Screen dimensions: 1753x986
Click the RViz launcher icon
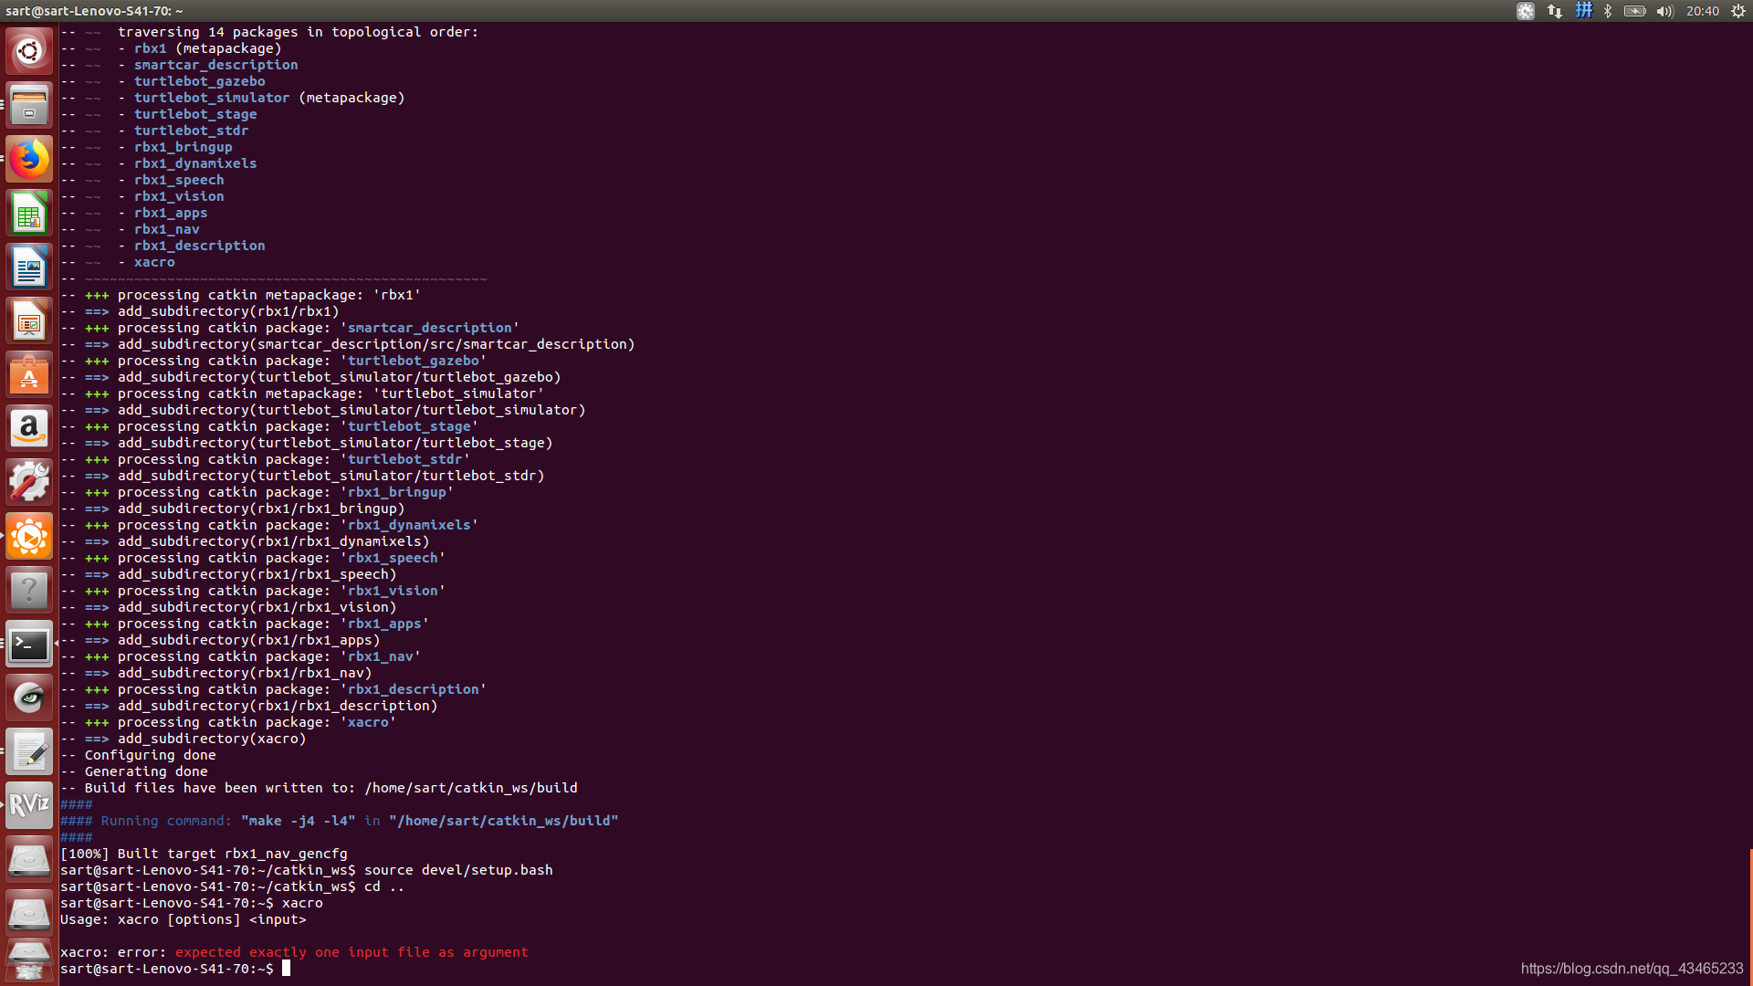pyautogui.click(x=29, y=805)
